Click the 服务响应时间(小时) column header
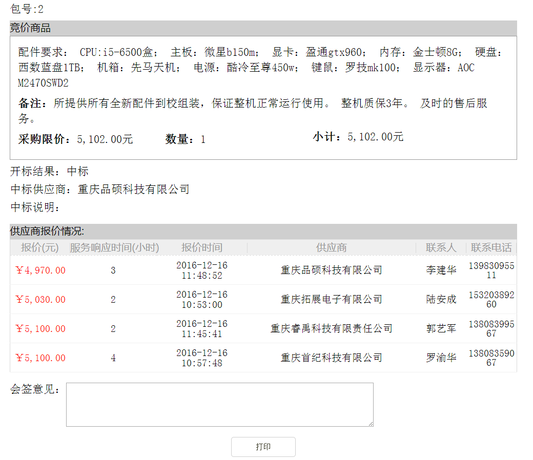 114,247
